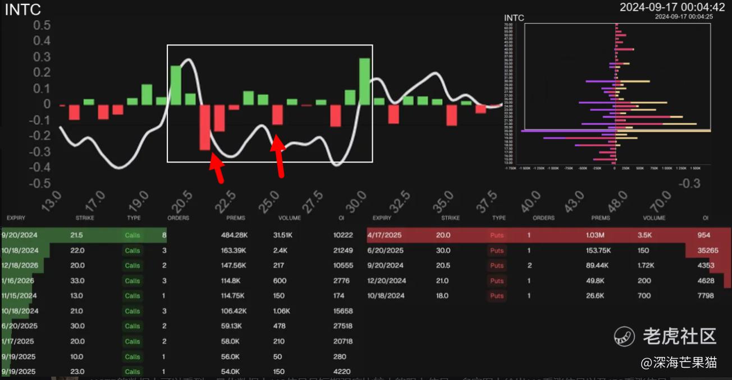Click the tallest green bar near strike 30.0
The image size is (732, 380).
click(365, 82)
